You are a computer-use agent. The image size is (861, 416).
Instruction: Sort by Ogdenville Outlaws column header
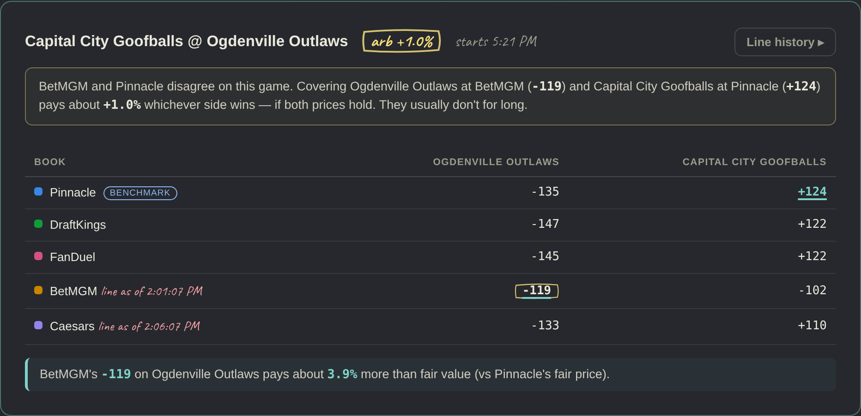(x=496, y=162)
